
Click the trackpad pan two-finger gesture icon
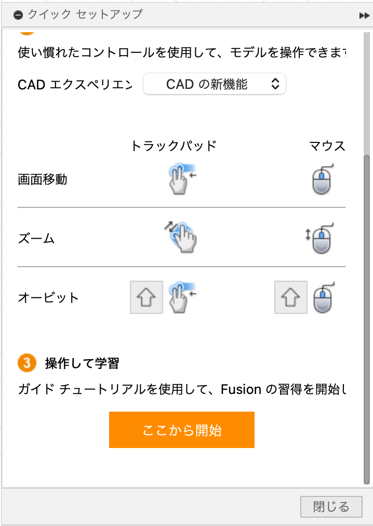point(182,179)
